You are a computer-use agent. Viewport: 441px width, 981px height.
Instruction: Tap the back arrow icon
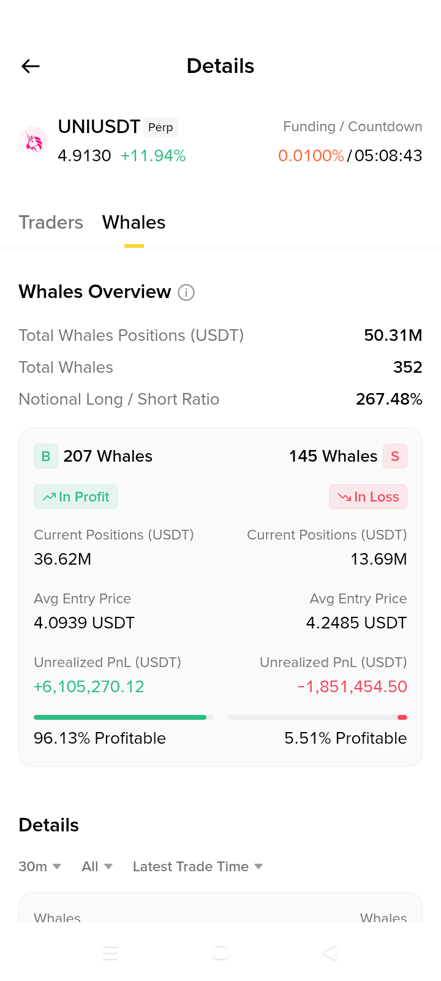point(31,66)
